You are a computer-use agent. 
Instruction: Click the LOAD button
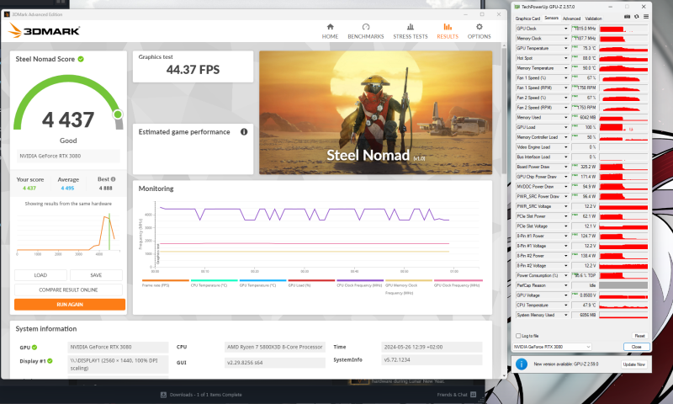(40, 274)
